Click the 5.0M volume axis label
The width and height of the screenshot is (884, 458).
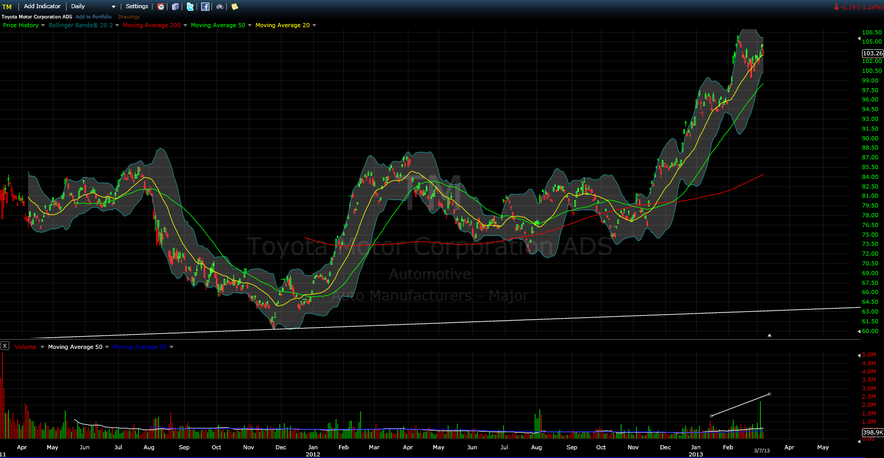tap(869, 355)
